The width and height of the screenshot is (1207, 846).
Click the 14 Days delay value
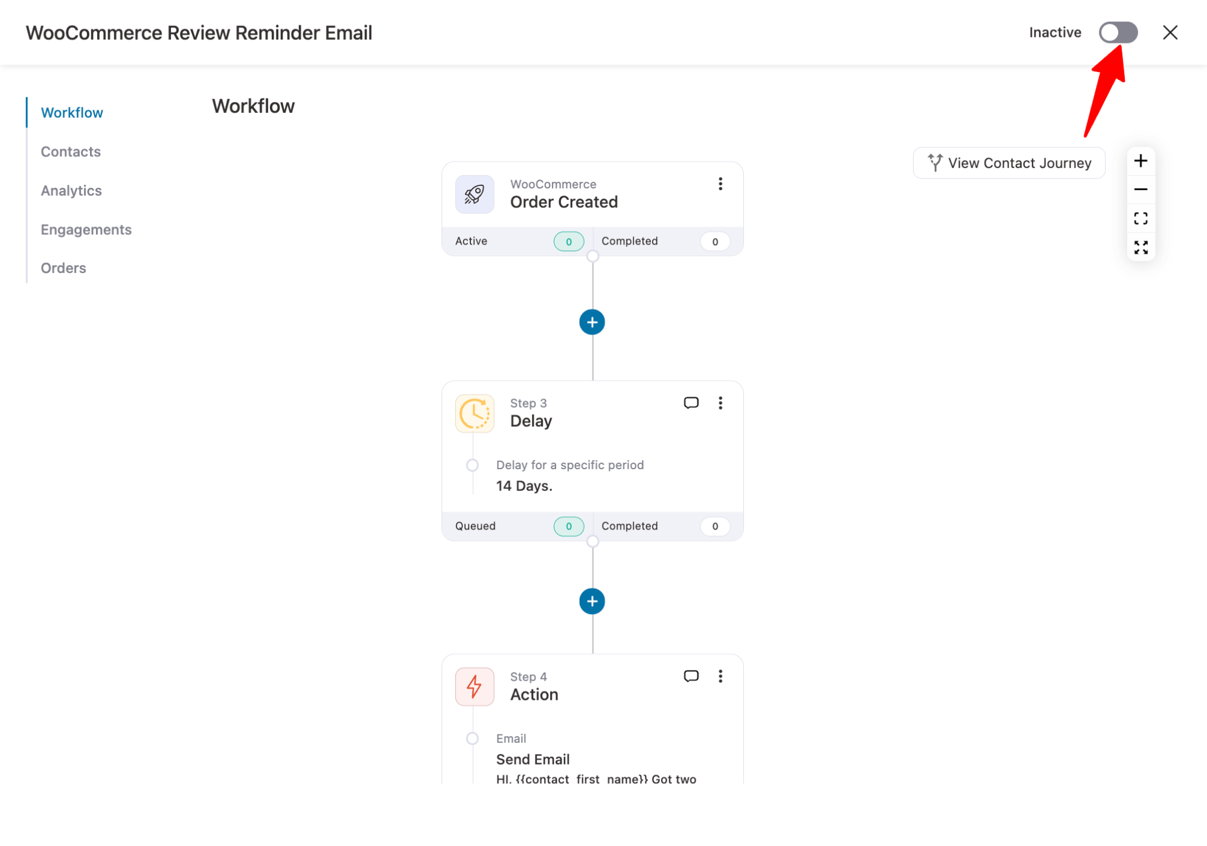point(524,486)
